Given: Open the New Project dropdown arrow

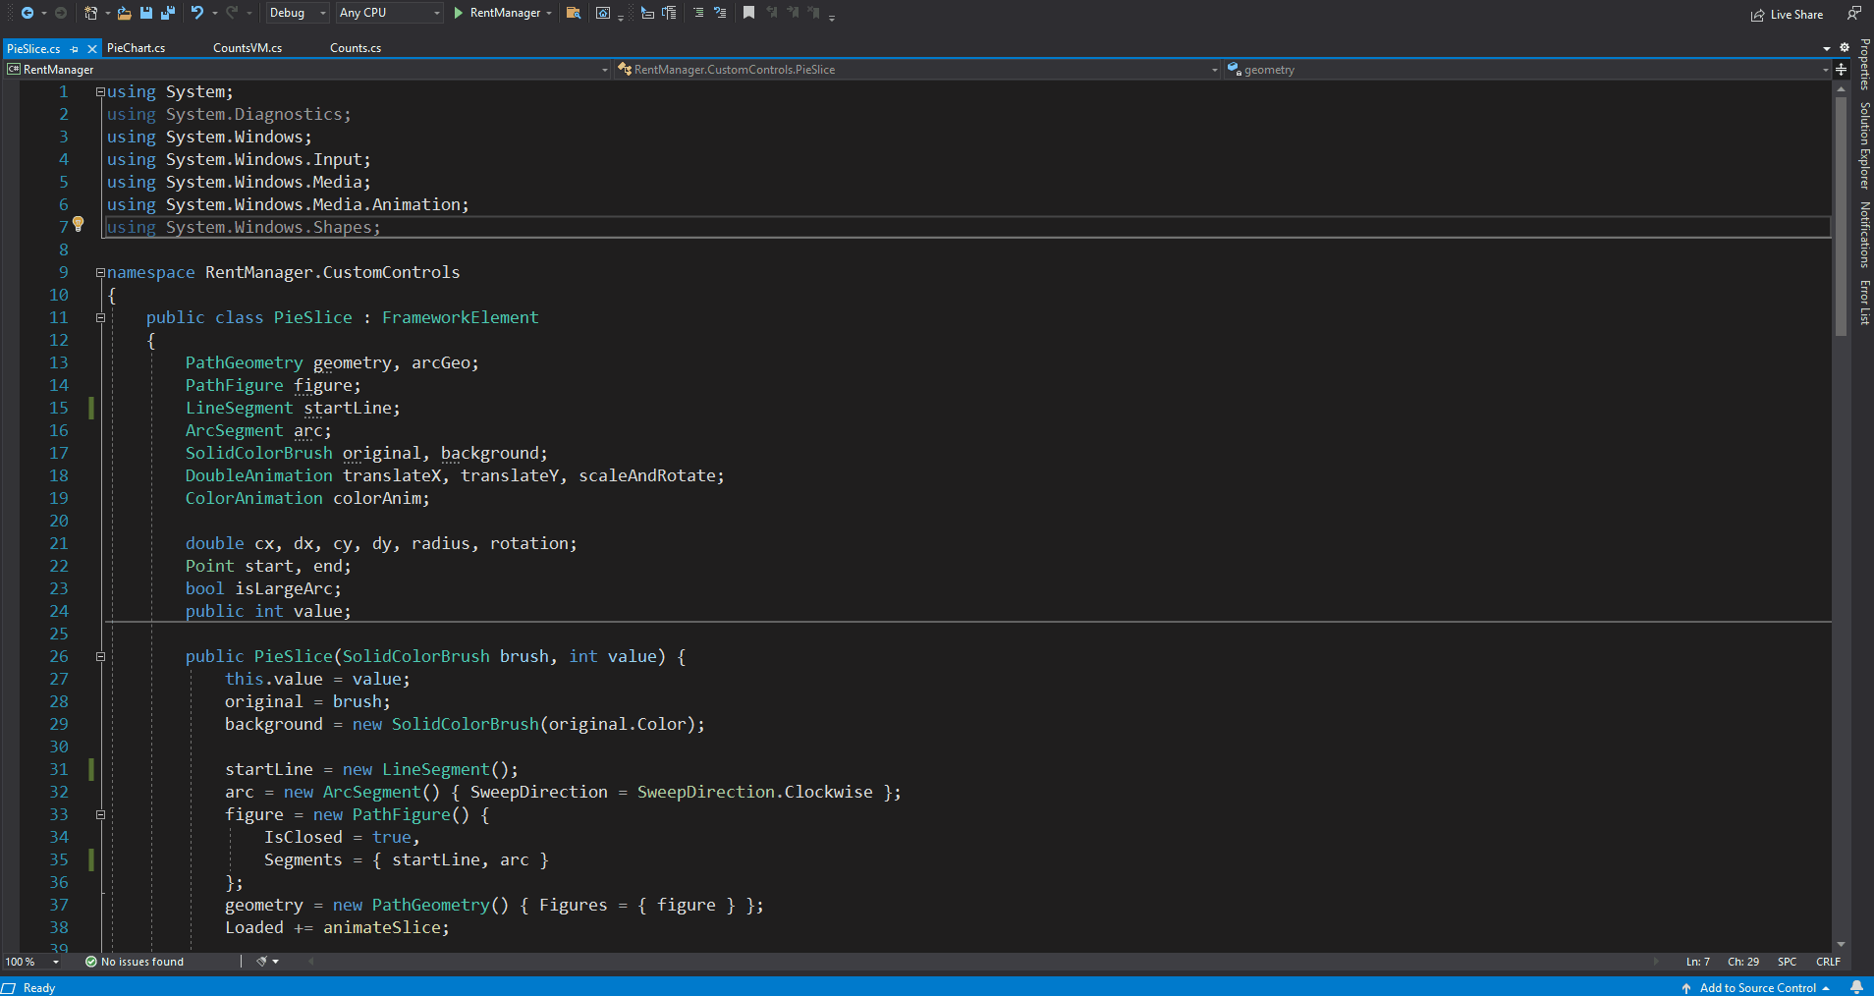Looking at the screenshot, I should [x=107, y=13].
